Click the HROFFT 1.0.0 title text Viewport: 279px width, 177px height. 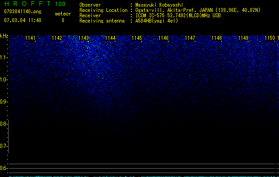pyautogui.click(x=35, y=4)
